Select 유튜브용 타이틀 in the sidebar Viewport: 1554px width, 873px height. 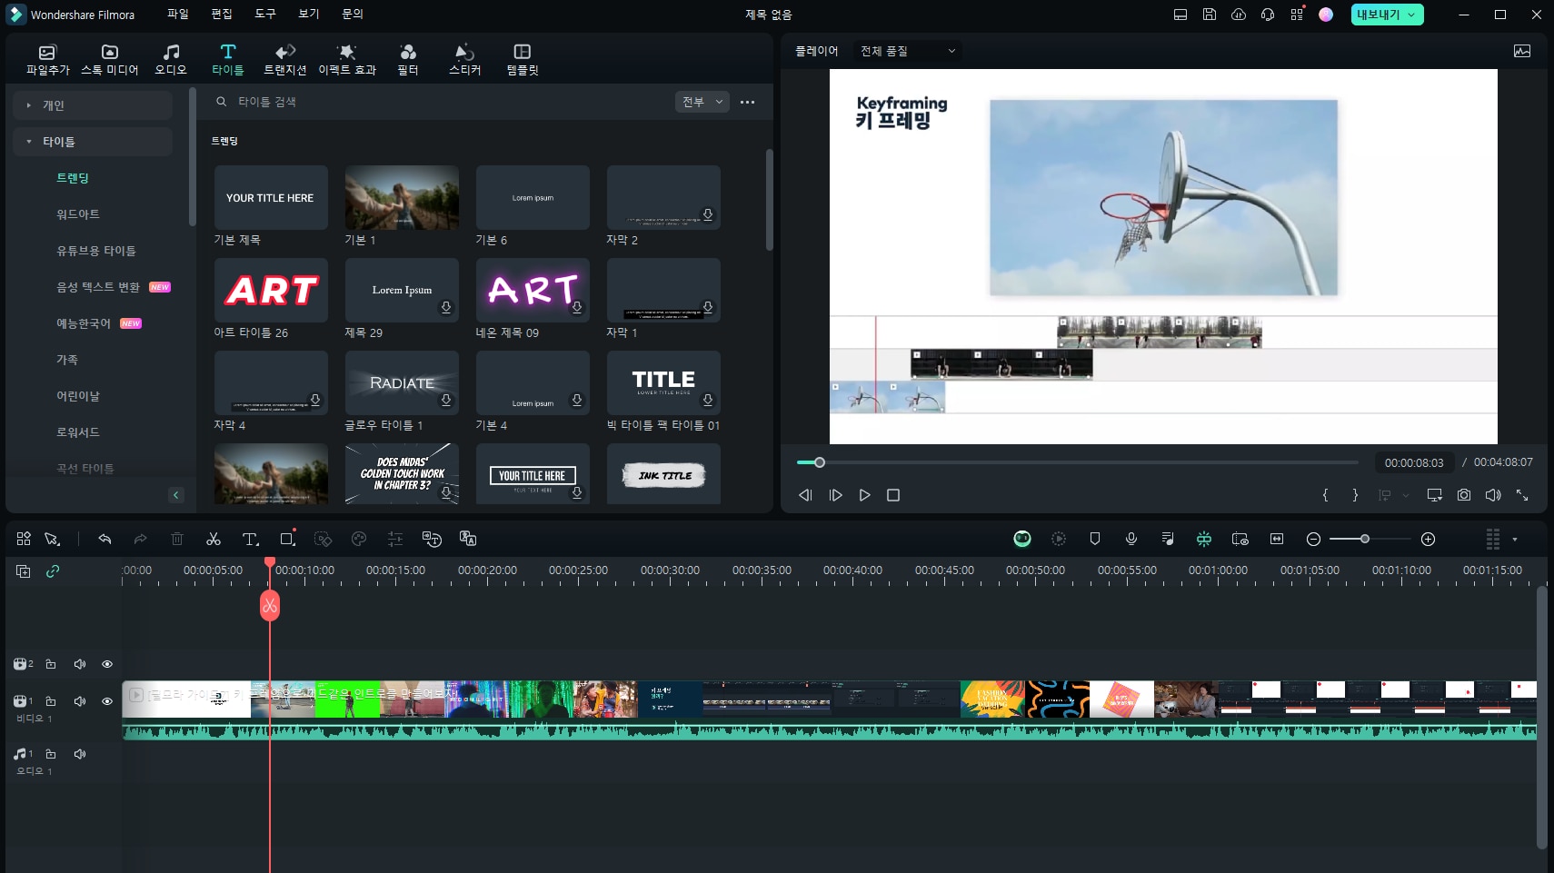[96, 251]
